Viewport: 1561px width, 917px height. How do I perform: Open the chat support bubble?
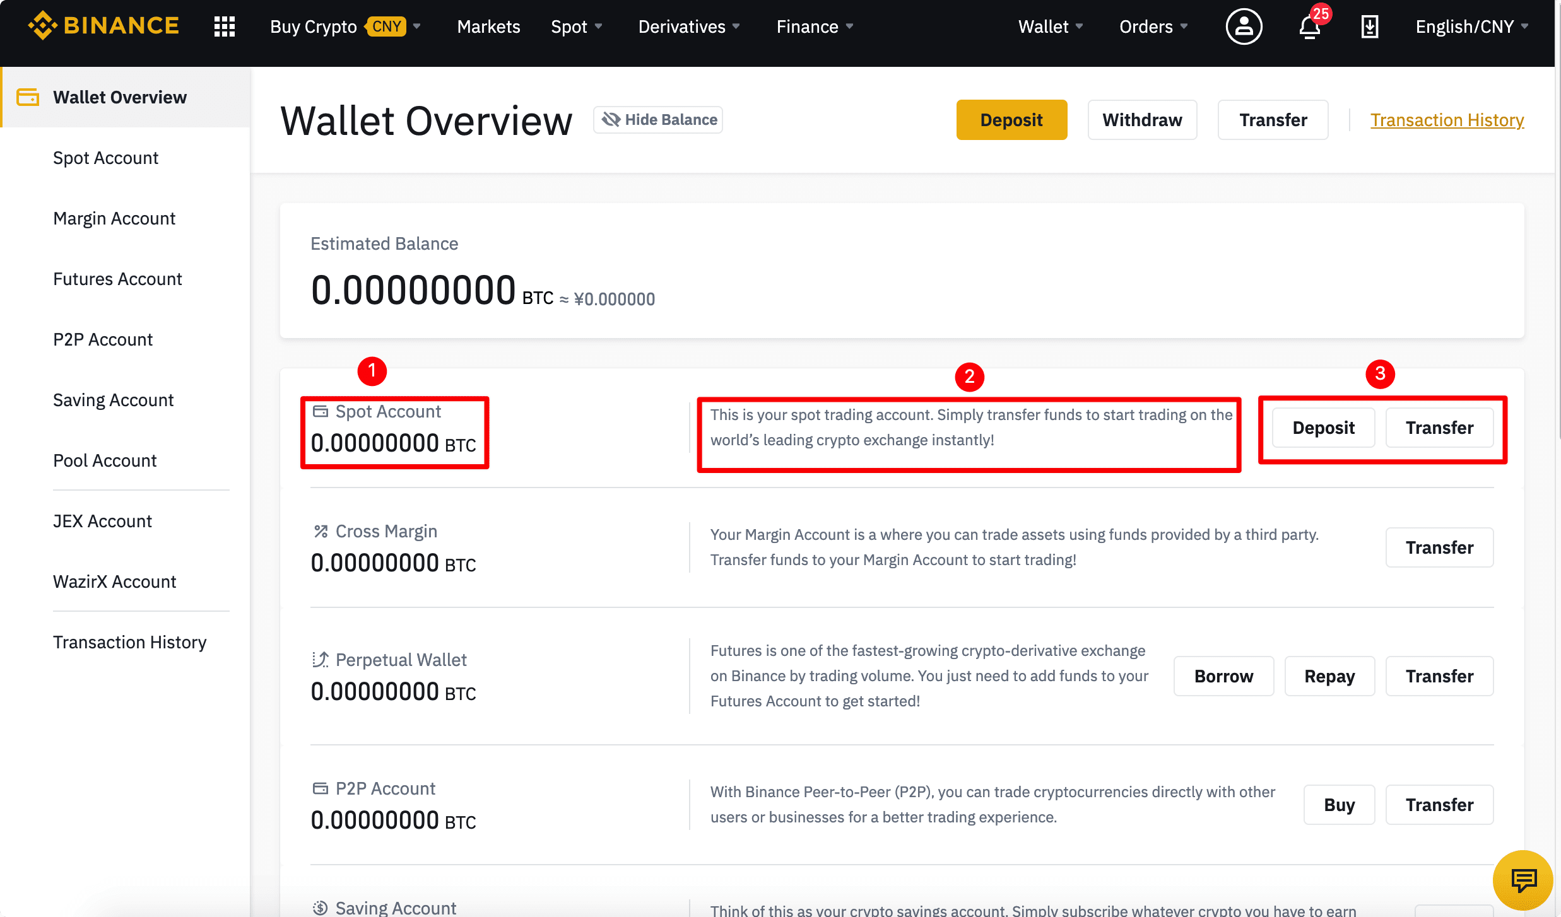(1523, 880)
